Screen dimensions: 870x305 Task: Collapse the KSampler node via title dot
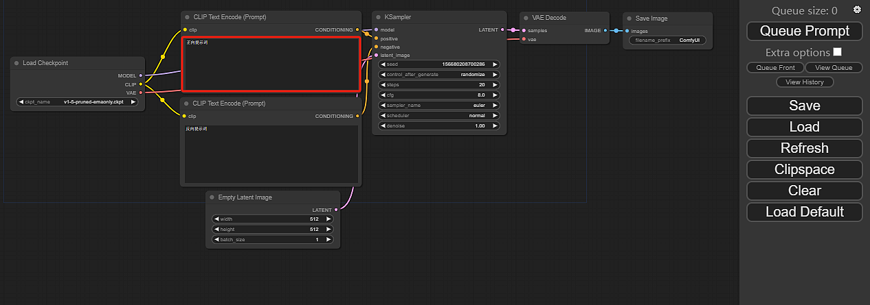(377, 17)
